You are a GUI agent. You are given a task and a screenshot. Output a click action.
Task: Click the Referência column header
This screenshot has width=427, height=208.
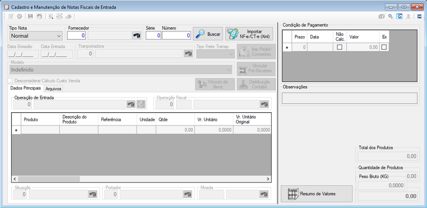[x=117, y=120]
